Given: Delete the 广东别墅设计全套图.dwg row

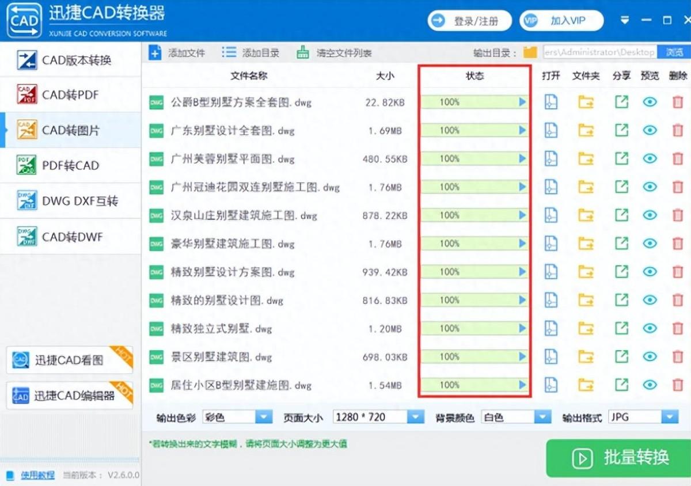Looking at the screenshot, I should [678, 130].
